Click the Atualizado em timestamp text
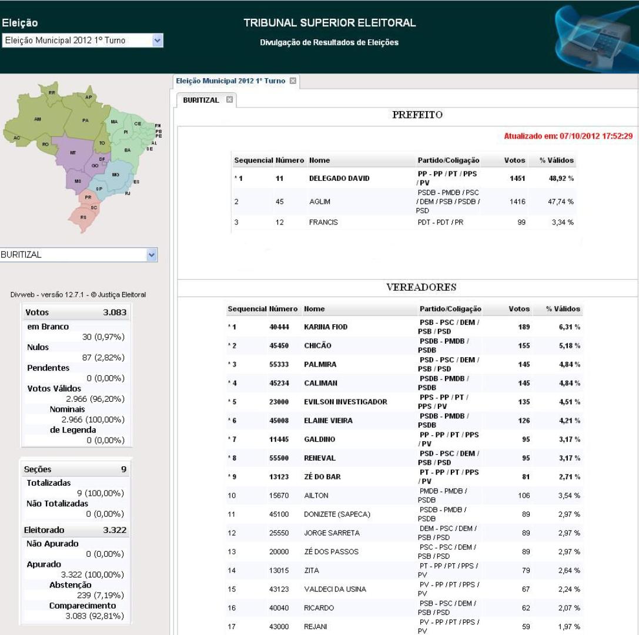Image resolution: width=639 pixels, height=635 pixels. coord(568,136)
